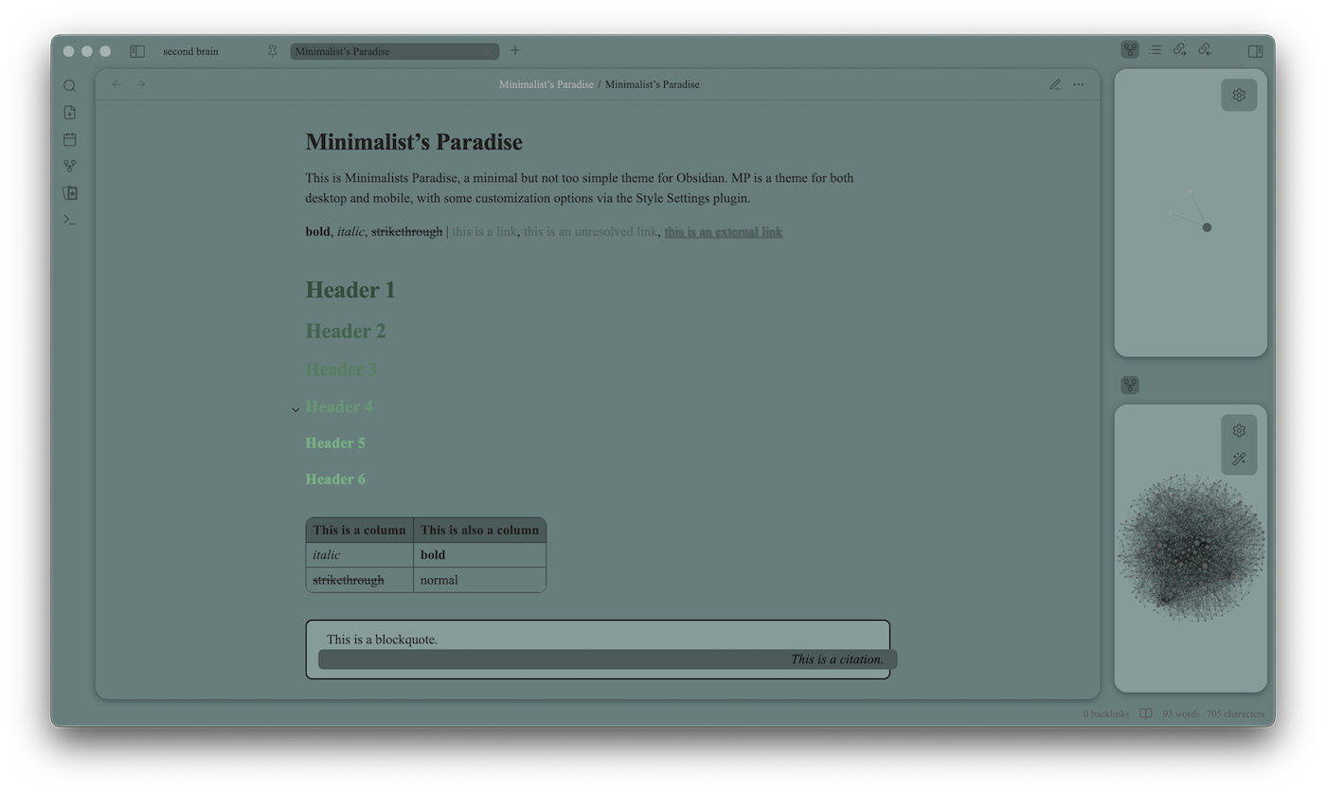Click the Minimalist's Paradise note title

click(x=414, y=142)
